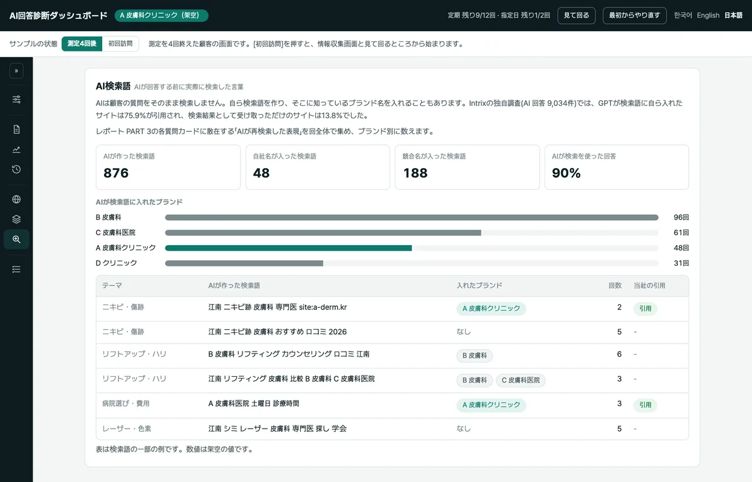Click the AI検索語 section heading
The height and width of the screenshot is (482, 752).
click(113, 86)
